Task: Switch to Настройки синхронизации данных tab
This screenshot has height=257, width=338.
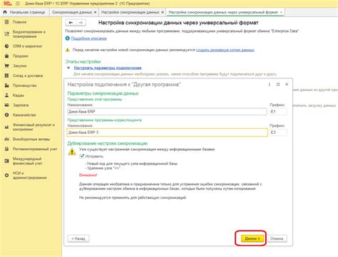Action: point(130,12)
